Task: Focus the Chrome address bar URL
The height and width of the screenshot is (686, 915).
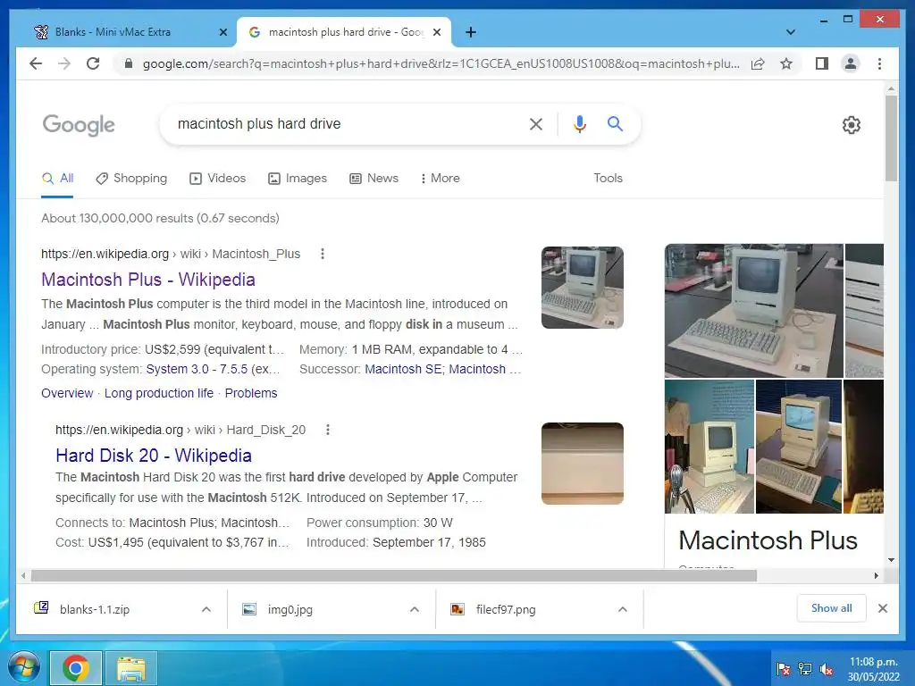Action: tap(441, 63)
